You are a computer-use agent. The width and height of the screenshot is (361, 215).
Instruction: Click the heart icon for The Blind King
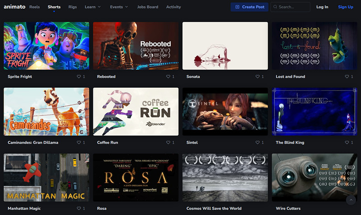pyautogui.click(x=347, y=143)
